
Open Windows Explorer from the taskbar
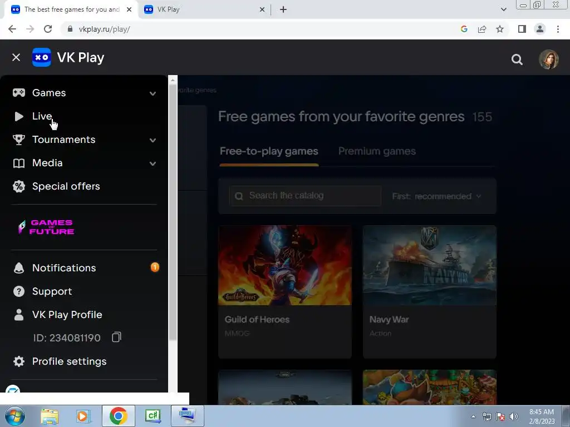click(x=50, y=416)
